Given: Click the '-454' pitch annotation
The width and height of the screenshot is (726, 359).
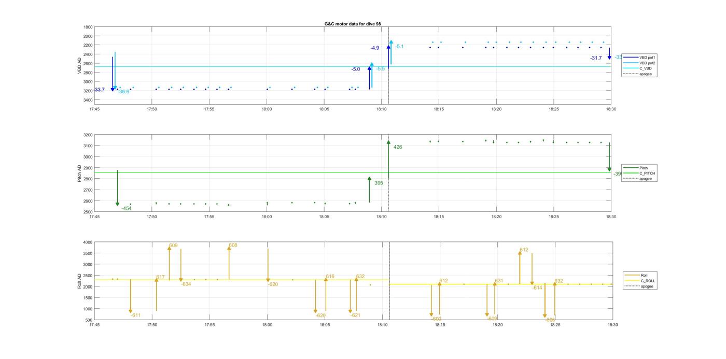Looking at the screenshot, I should (127, 208).
